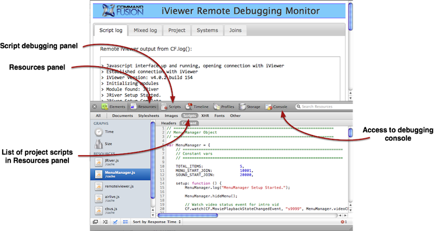Click the Command Fusion logo

pyautogui.click(x=123, y=10)
